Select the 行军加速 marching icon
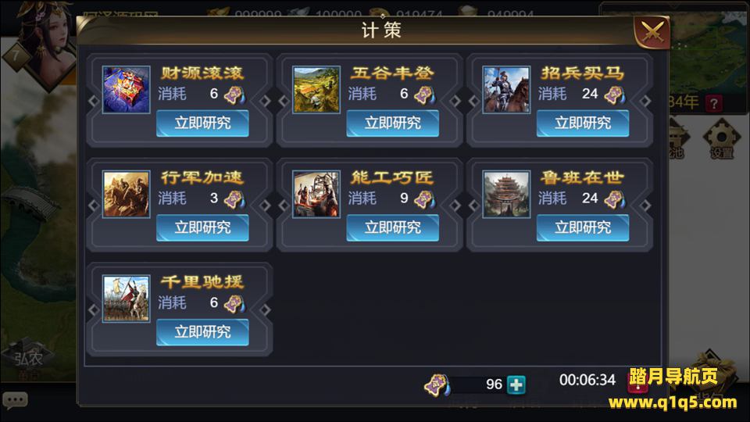This screenshot has height=422, width=750. point(127,195)
